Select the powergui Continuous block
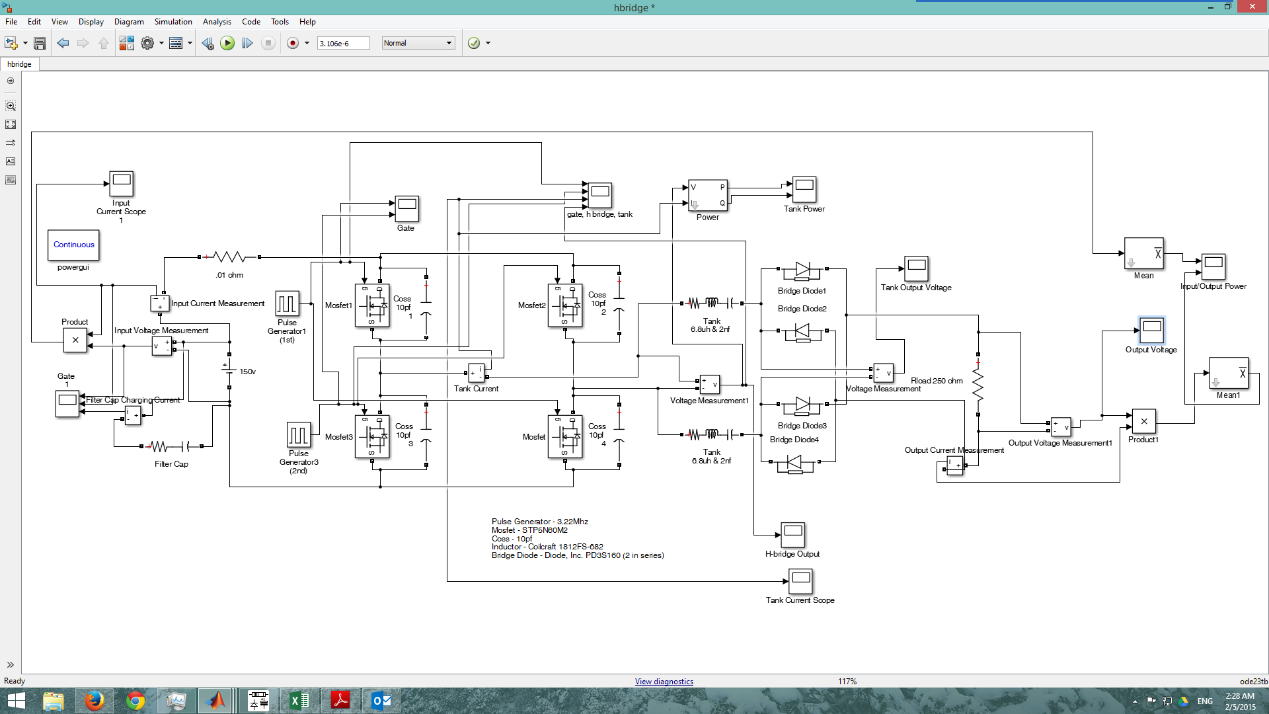The image size is (1269, 714). 74,245
